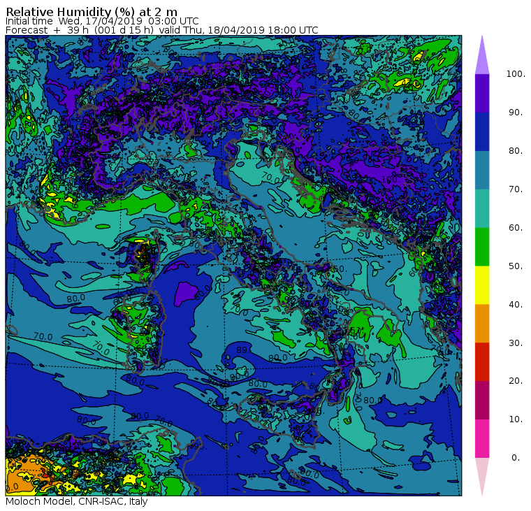The width and height of the screenshot is (531, 511).
Task: Click the '10.' legend label
Action: click(516, 419)
